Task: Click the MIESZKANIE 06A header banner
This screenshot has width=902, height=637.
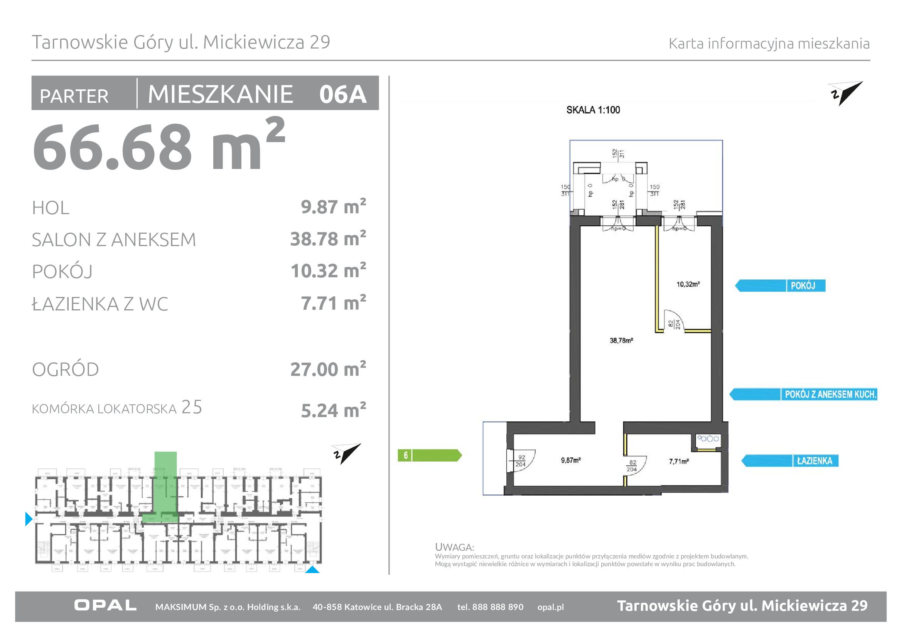Action: [x=257, y=94]
